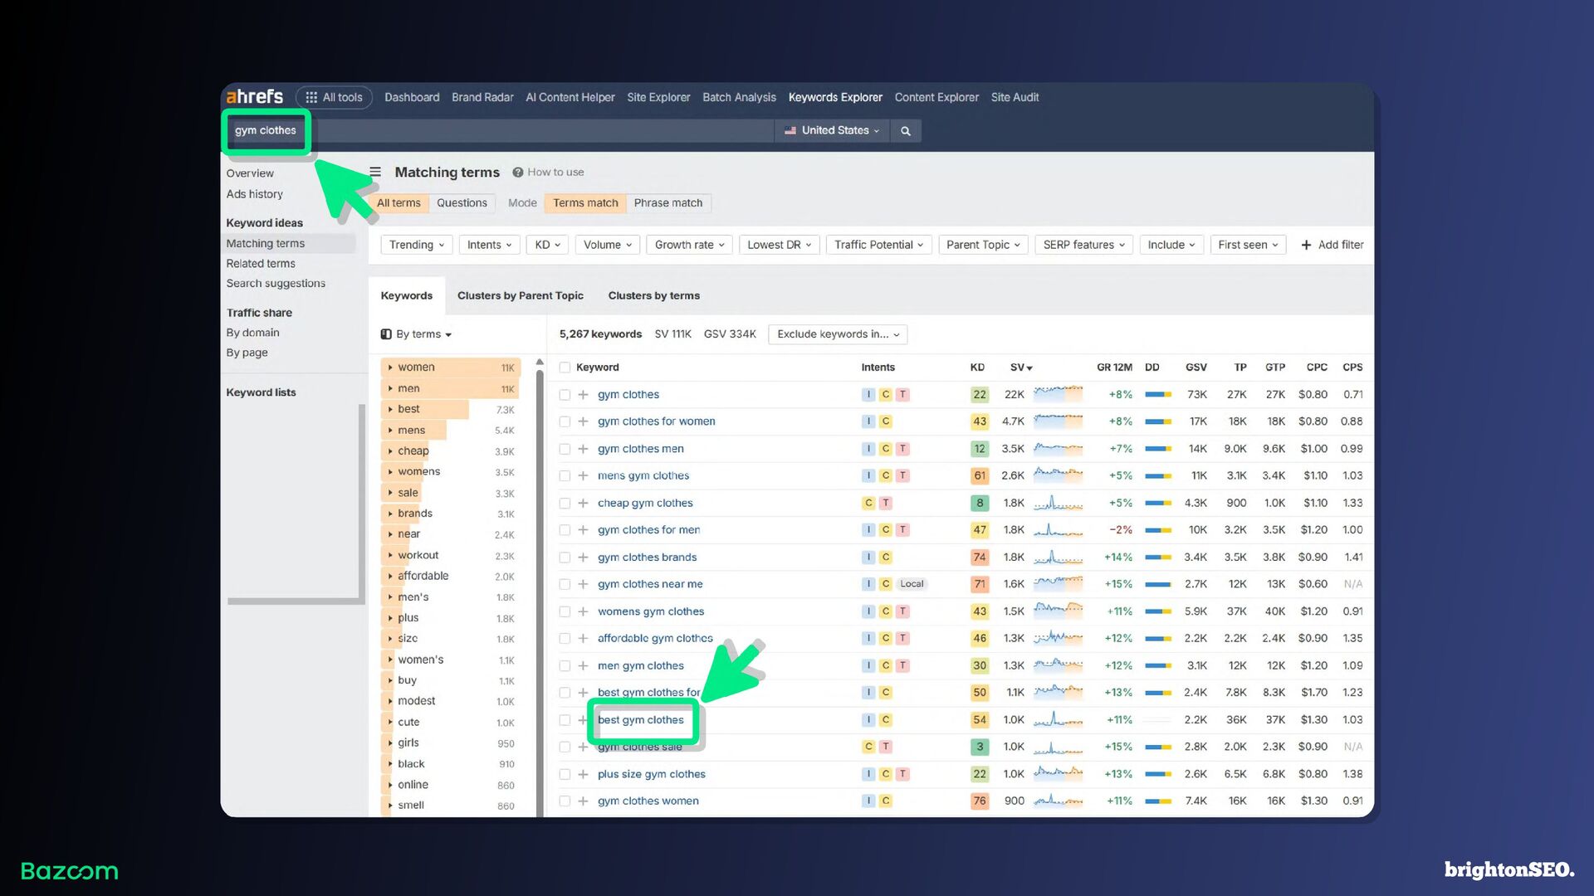Click the ahrefs logo

click(x=255, y=97)
